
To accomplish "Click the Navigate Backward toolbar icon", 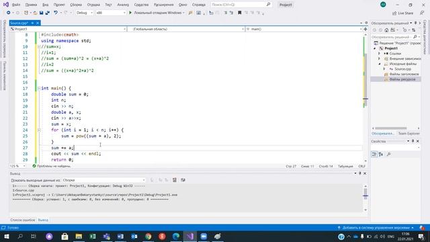I will [8, 13].
